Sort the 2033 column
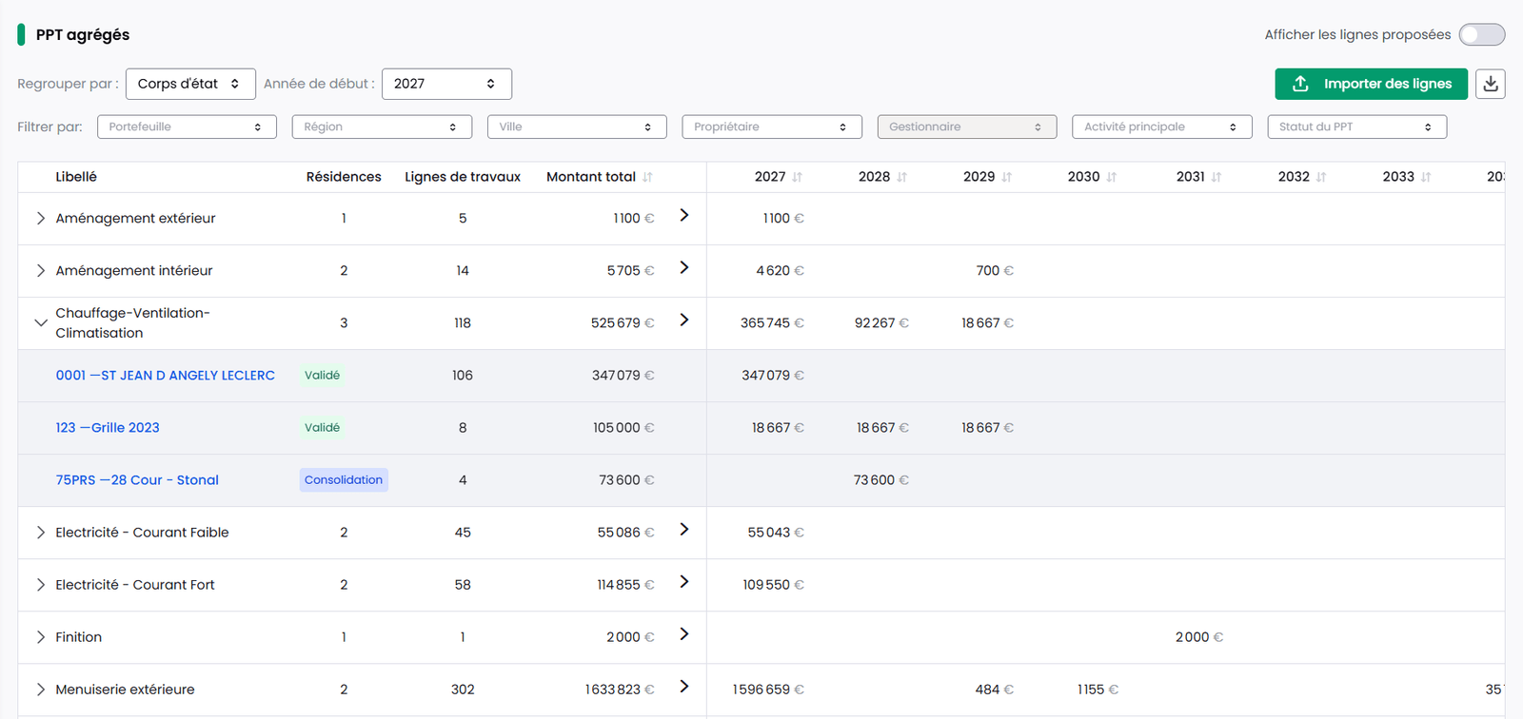The height and width of the screenshot is (719, 1523). (x=1425, y=177)
